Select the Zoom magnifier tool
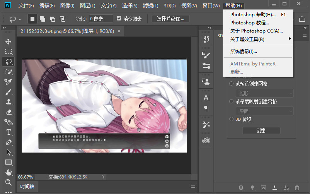 [x=8, y=182]
